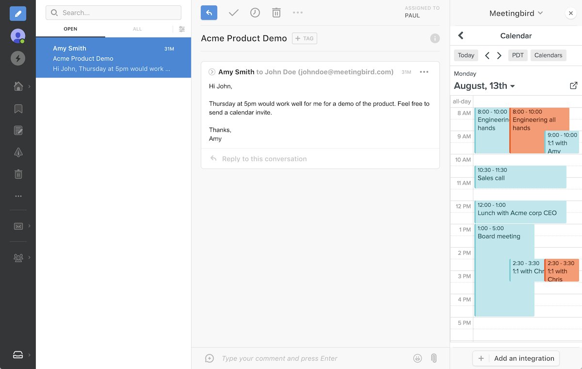Image resolution: width=582 pixels, height=369 pixels.
Task: Switch to the ALL tab
Action: (x=137, y=29)
